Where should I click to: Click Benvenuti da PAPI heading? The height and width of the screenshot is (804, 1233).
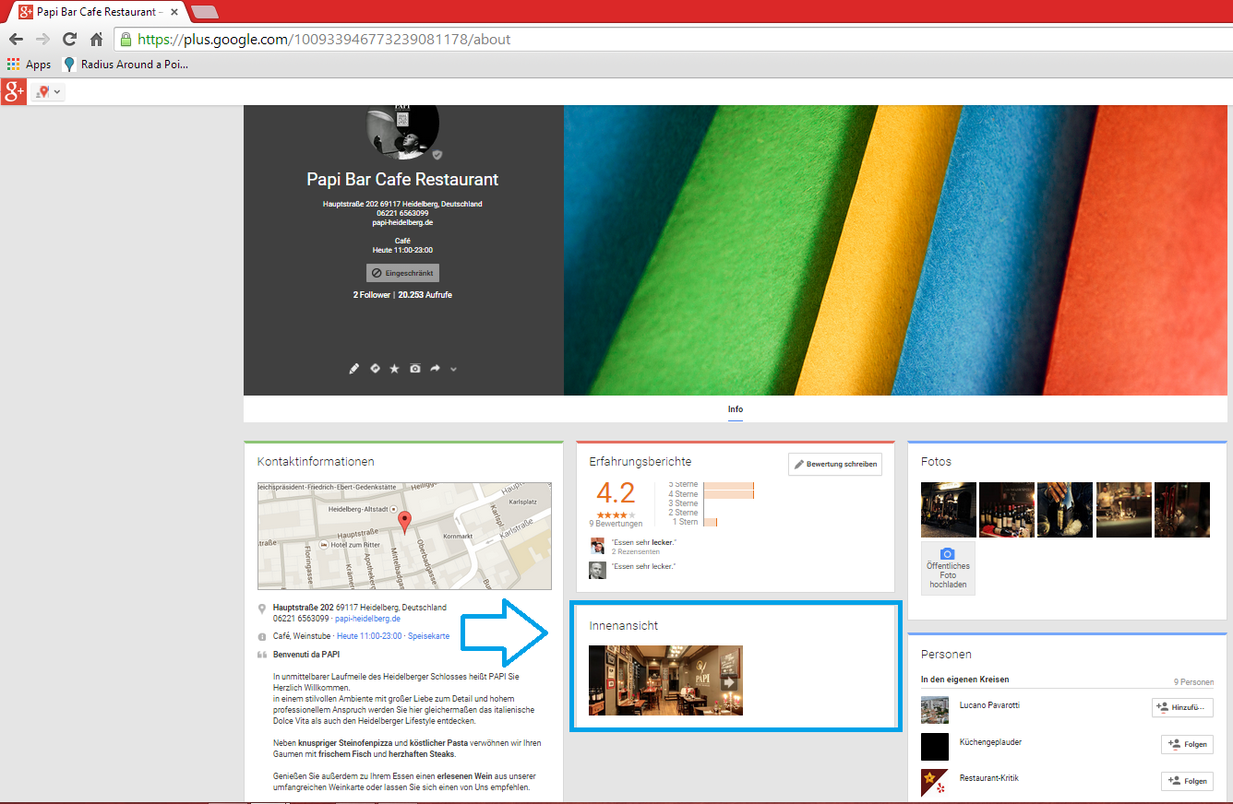pos(306,655)
